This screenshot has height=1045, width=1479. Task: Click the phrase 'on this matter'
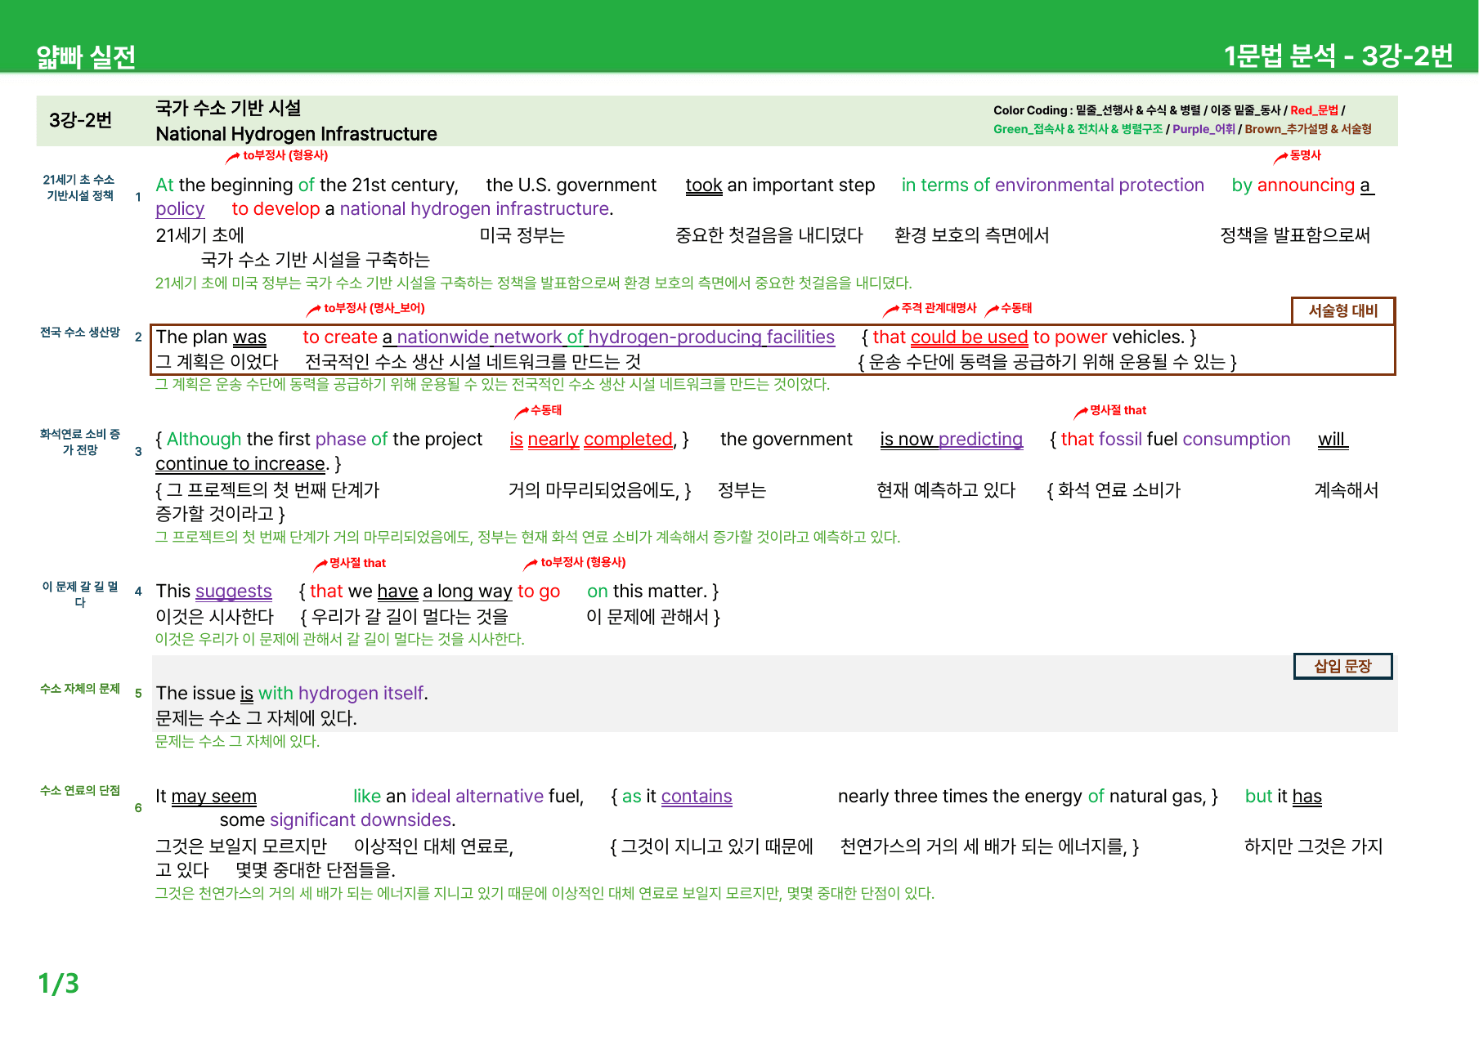pyautogui.click(x=646, y=592)
